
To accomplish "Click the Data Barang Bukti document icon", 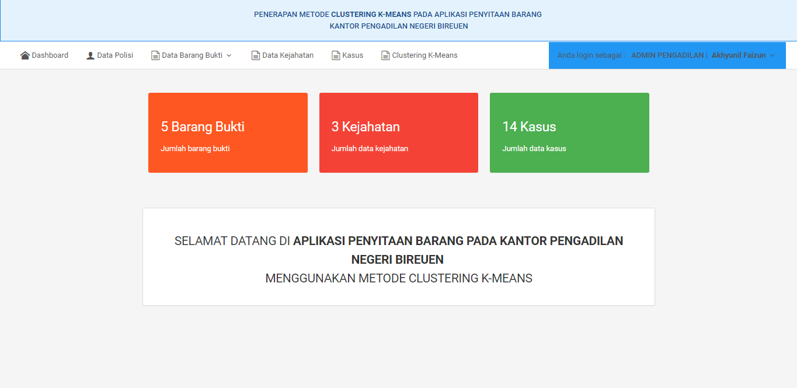I will pyautogui.click(x=155, y=55).
